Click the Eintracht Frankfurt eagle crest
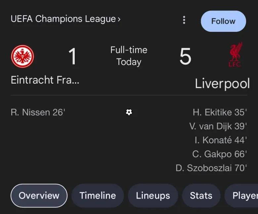 coord(22,56)
